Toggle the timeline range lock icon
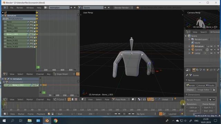221x124 pixels. [x=52, y=114]
